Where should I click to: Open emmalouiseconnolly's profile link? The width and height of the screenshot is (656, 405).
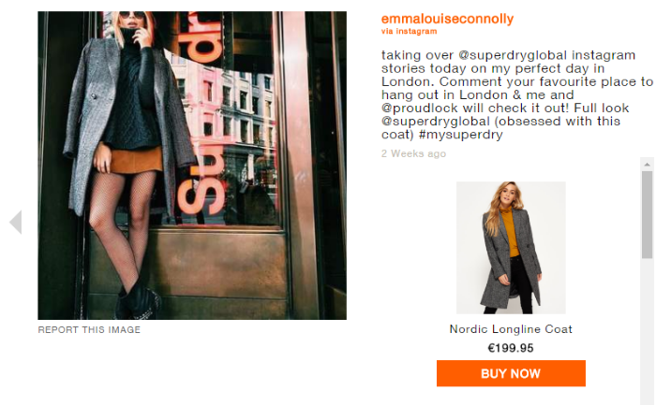click(x=447, y=19)
